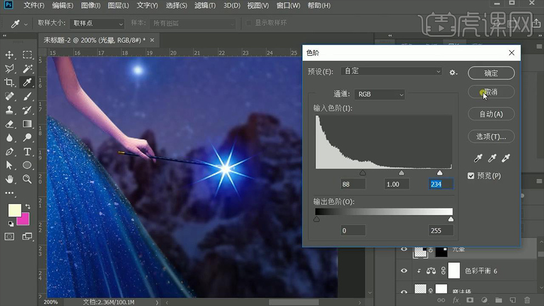Open the 通道 RGB channel dropdown
Screen dimensions: 544x306
click(x=380, y=94)
